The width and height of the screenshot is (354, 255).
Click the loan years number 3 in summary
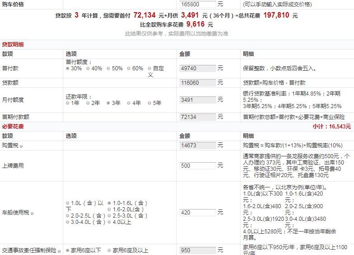click(76, 15)
